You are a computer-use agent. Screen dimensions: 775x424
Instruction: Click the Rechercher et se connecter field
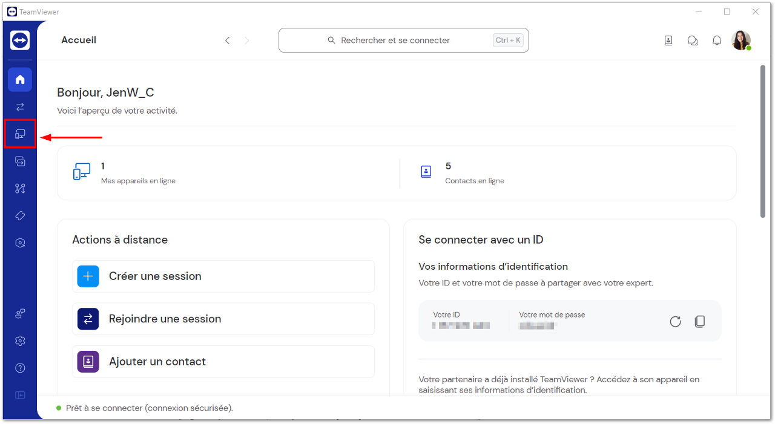click(403, 41)
